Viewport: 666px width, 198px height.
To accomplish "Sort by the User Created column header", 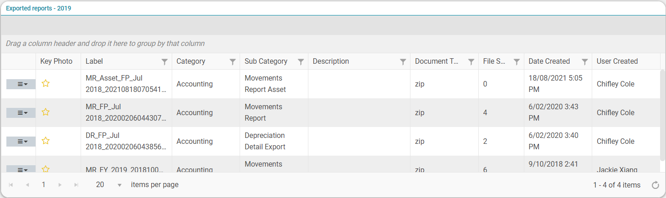I will tap(617, 61).
